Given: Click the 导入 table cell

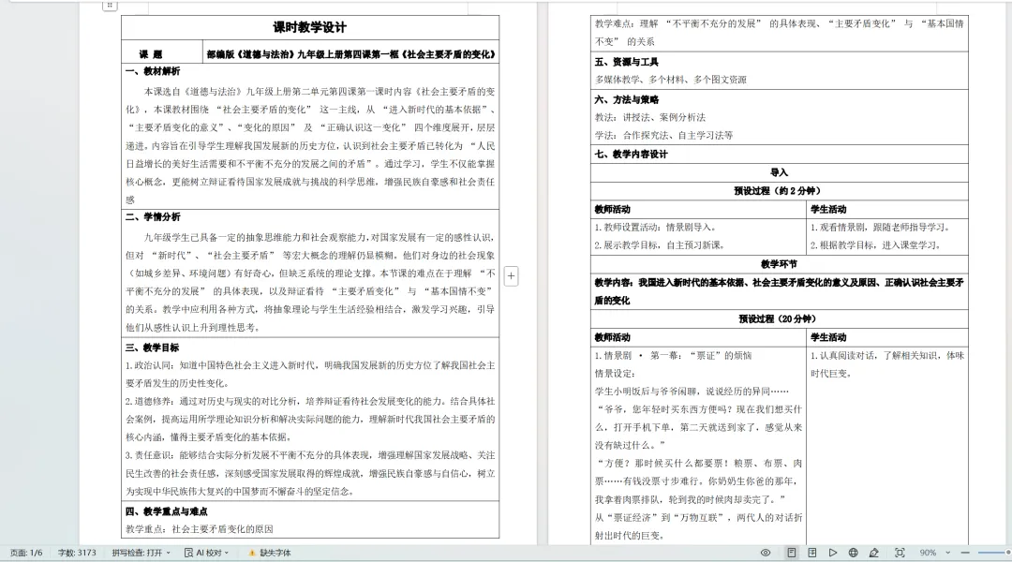Looking at the screenshot, I should pos(779,172).
